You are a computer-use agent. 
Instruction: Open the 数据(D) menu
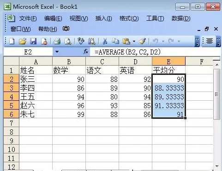click(181, 18)
